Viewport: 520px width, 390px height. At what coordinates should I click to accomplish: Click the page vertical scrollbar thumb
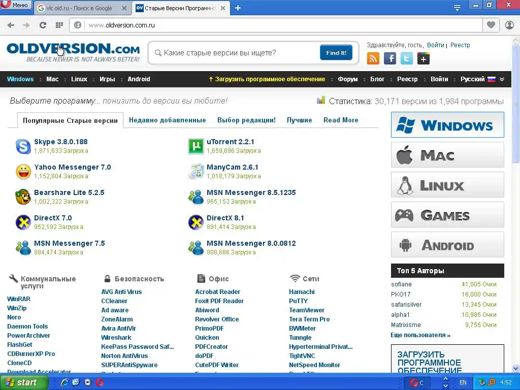pos(516,104)
